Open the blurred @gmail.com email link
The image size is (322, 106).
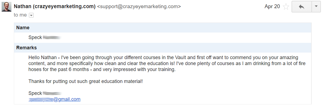point(54,99)
